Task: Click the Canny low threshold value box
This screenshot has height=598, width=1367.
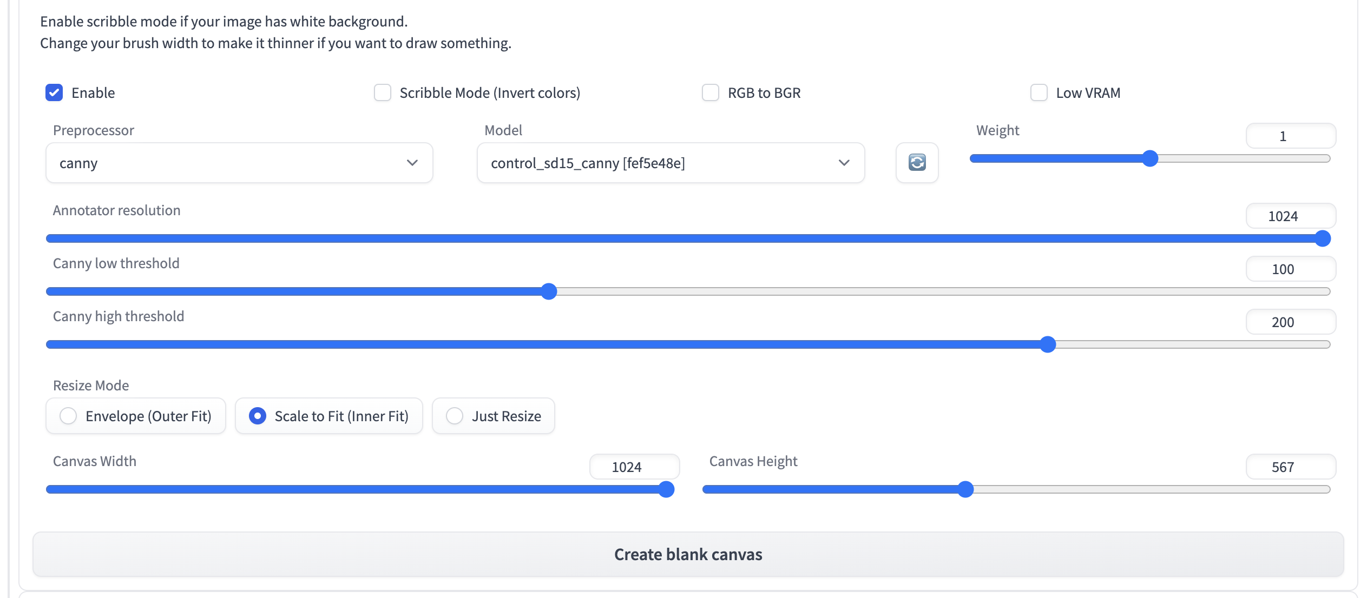Action: (x=1290, y=269)
